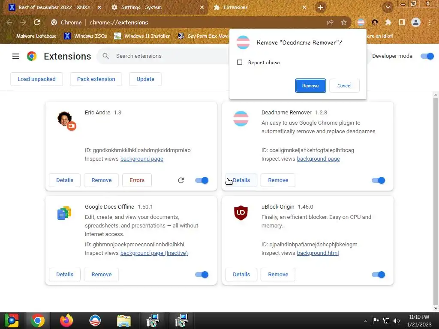Close the Best of December 2022 tab

[x=99, y=7]
